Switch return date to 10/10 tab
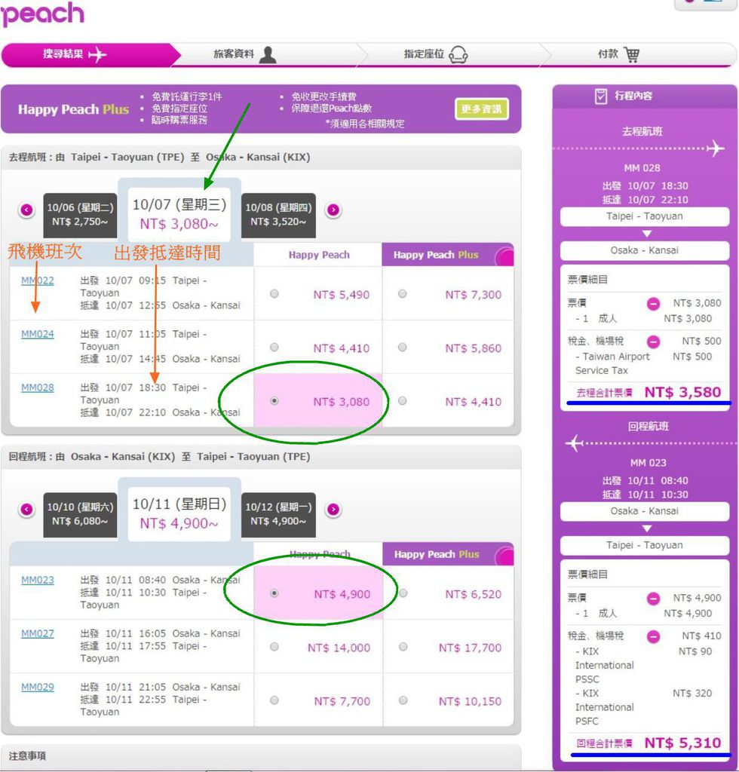The width and height of the screenshot is (739, 772). tap(80, 514)
